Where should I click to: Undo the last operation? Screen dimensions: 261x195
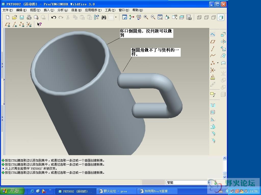pos(54,17)
